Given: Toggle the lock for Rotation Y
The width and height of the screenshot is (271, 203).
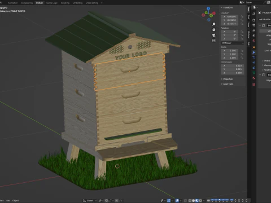Looking at the screenshot, I should point(242,35).
